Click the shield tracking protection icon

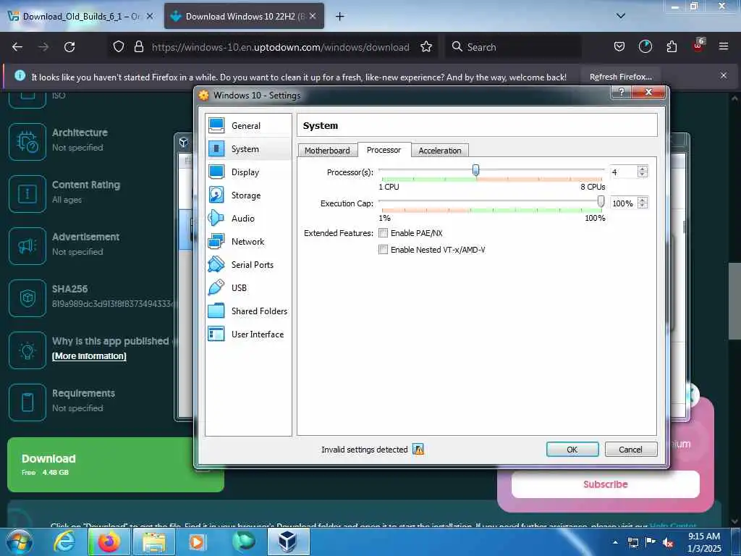pyautogui.click(x=119, y=47)
